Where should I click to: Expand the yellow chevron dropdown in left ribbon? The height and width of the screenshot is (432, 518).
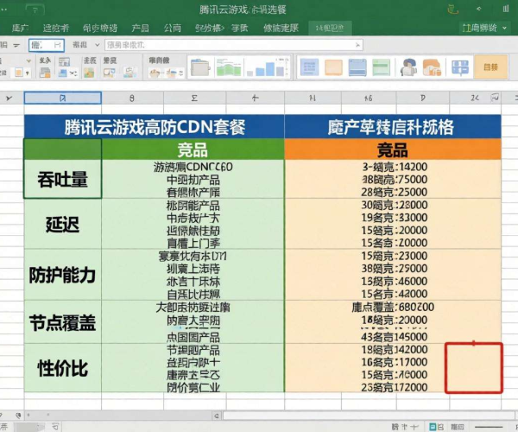pyautogui.click(x=28, y=60)
